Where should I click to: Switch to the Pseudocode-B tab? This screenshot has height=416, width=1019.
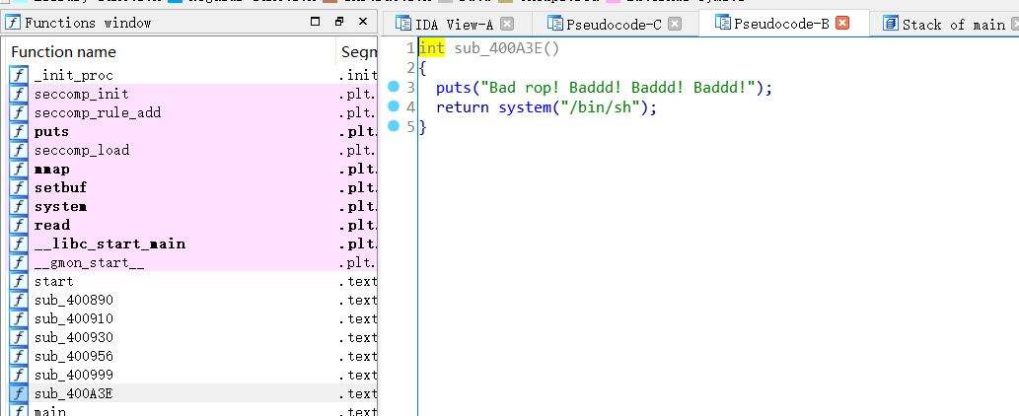click(782, 24)
